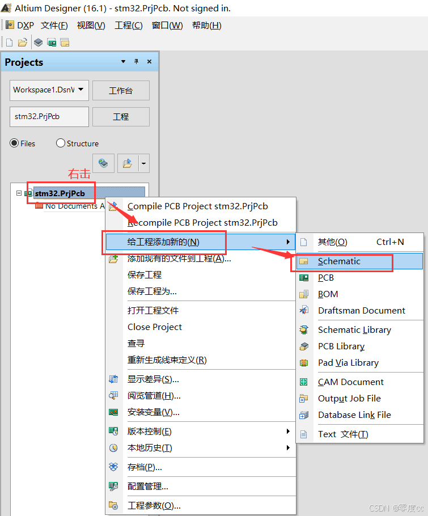Click the 阅览管道(H) icon

click(x=113, y=396)
